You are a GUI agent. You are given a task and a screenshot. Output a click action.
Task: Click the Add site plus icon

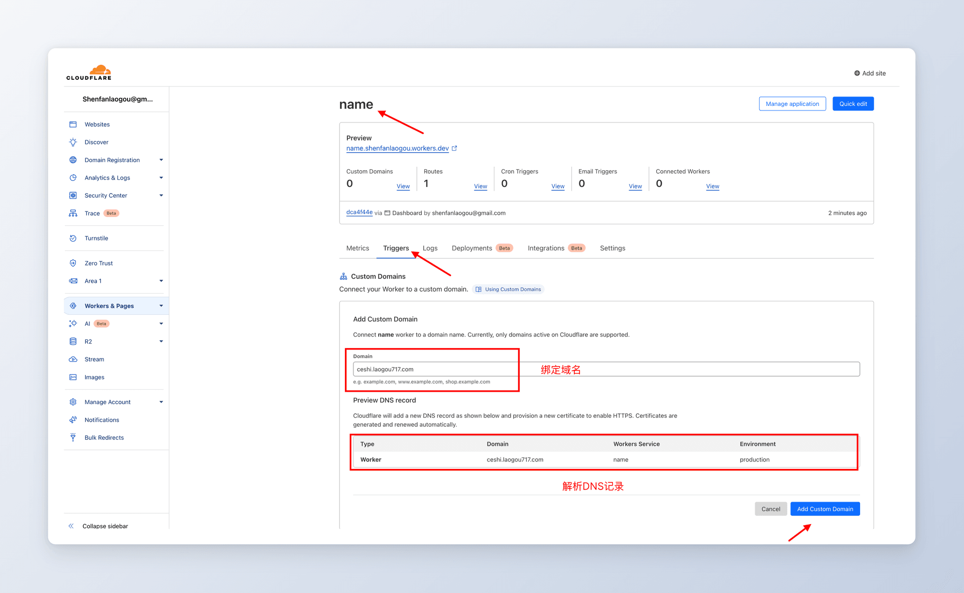pos(857,73)
